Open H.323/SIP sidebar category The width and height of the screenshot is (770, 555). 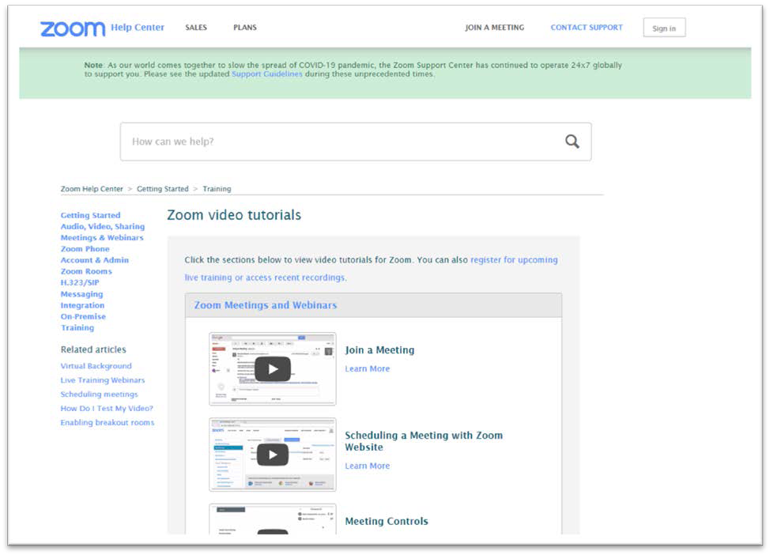(x=80, y=282)
